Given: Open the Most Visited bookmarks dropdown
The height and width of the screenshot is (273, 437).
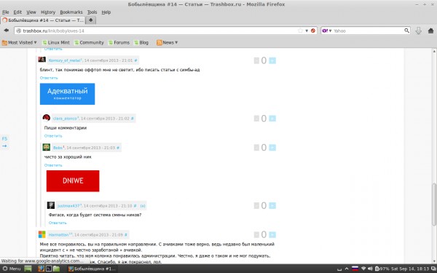Looking at the screenshot, I should coord(19,43).
